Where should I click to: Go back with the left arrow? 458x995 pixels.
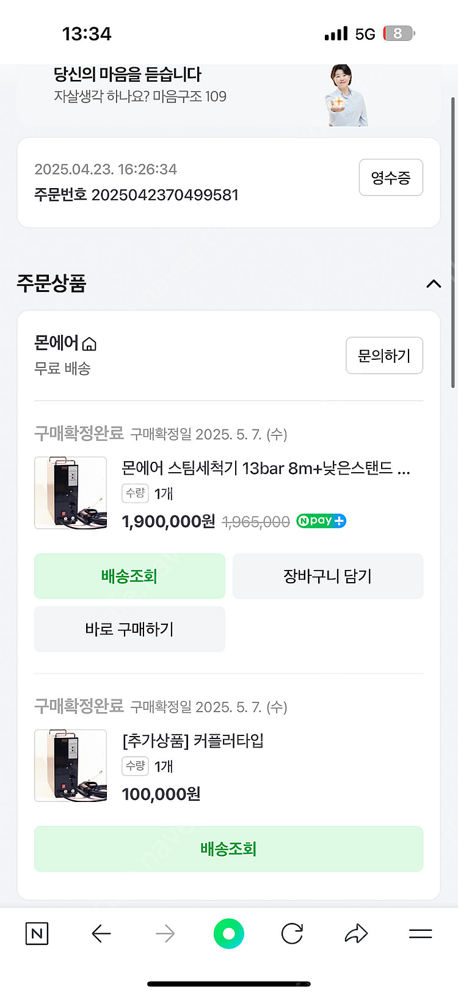(101, 933)
